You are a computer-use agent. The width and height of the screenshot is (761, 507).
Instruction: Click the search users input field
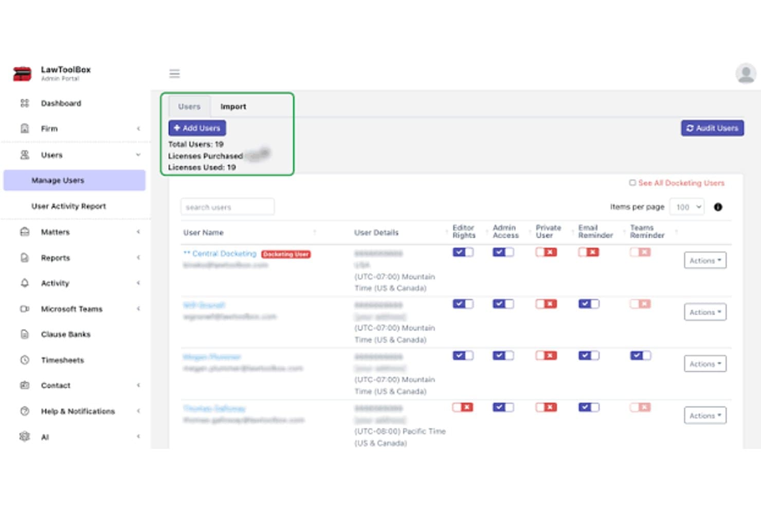point(227,207)
